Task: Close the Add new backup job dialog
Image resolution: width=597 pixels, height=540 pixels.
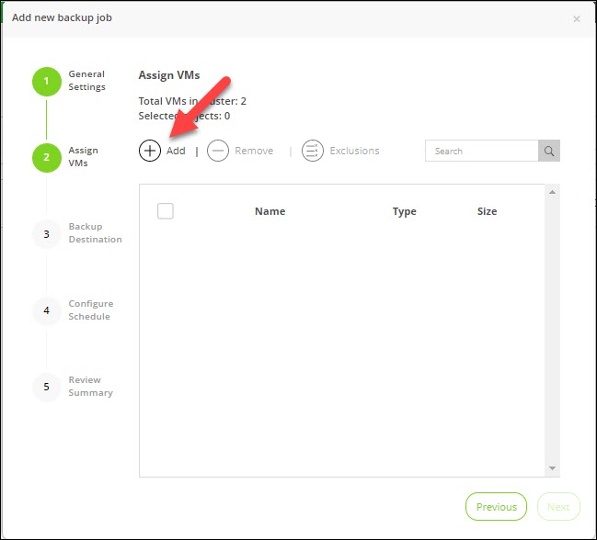Action: pyautogui.click(x=576, y=18)
